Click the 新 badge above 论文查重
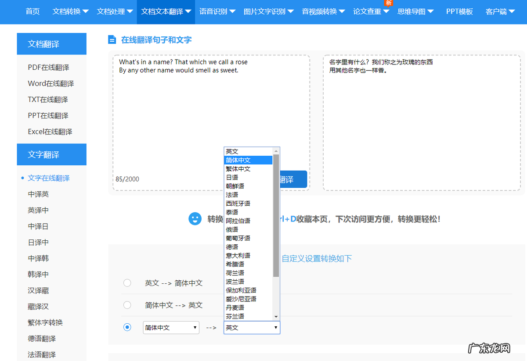The image size is (527, 361). 388,3
